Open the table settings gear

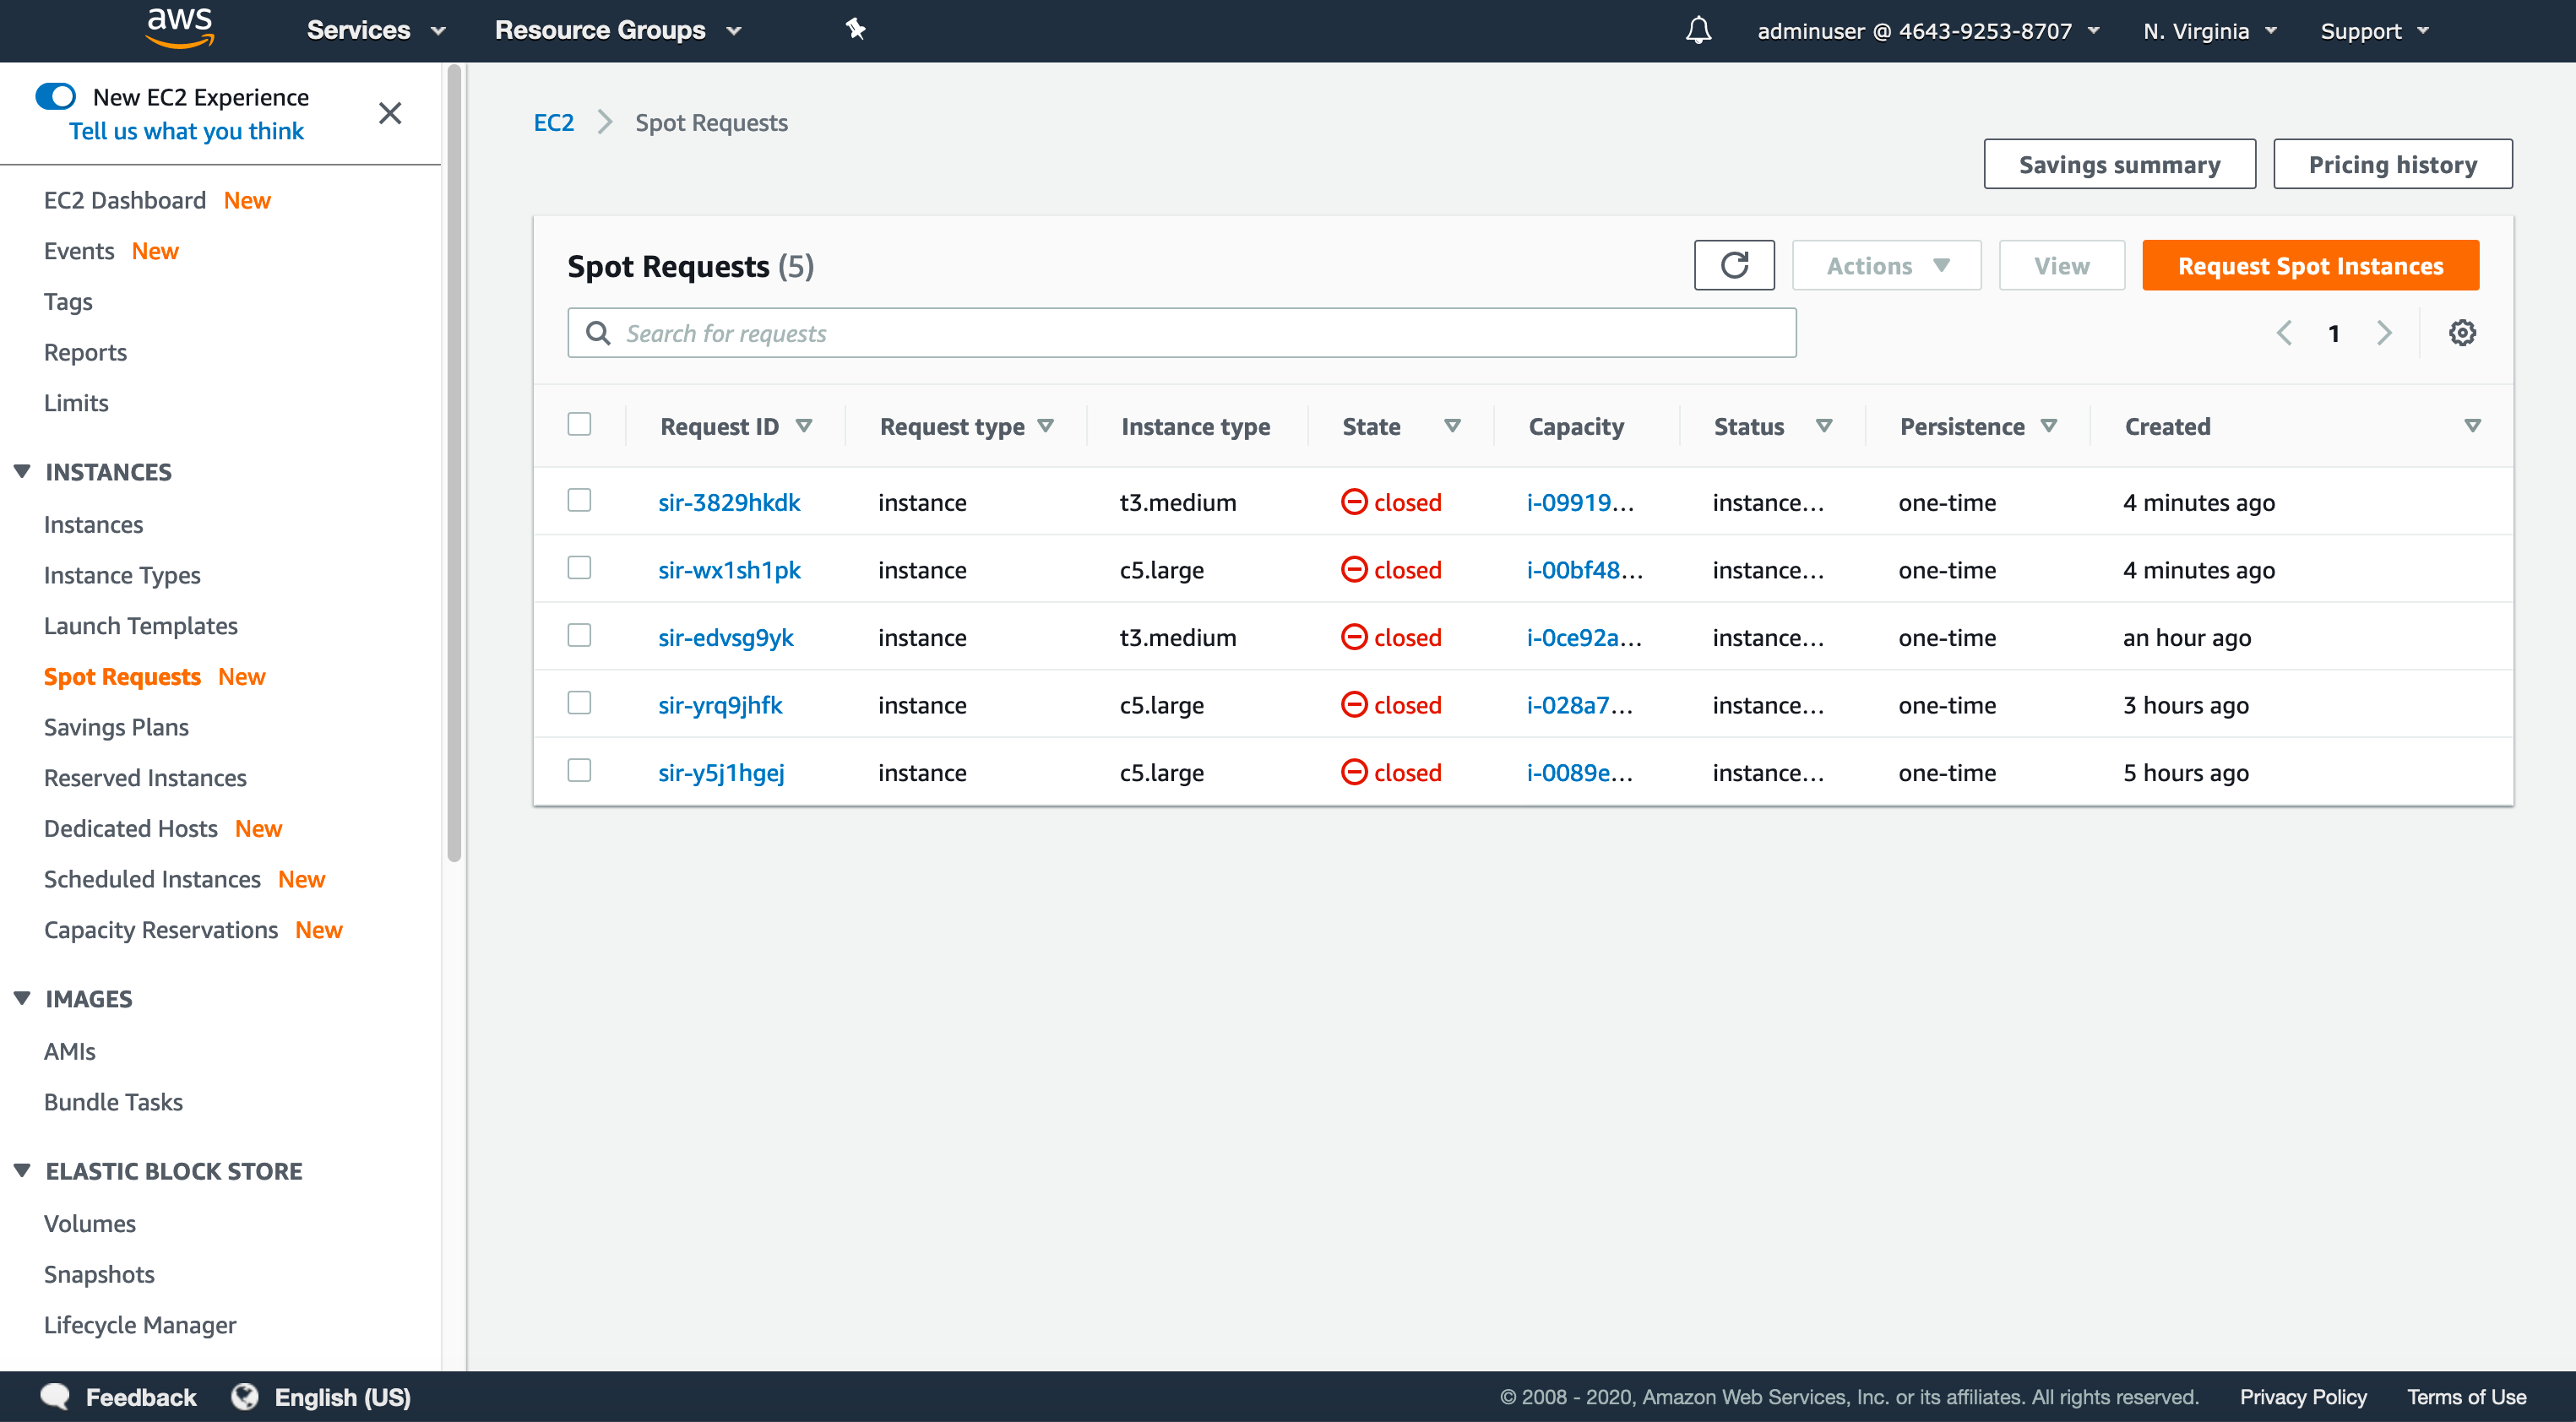pyautogui.click(x=2462, y=332)
